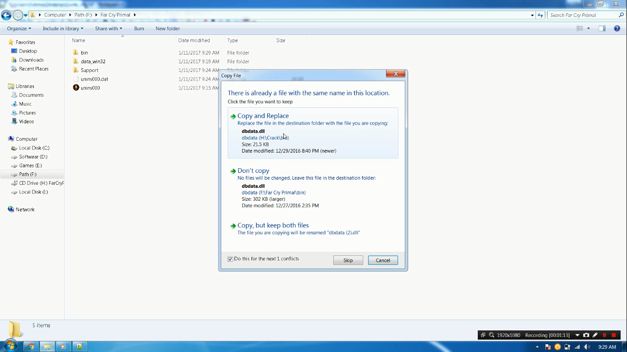Open the Share with menu
This screenshot has width=627, height=352.
pos(108,28)
